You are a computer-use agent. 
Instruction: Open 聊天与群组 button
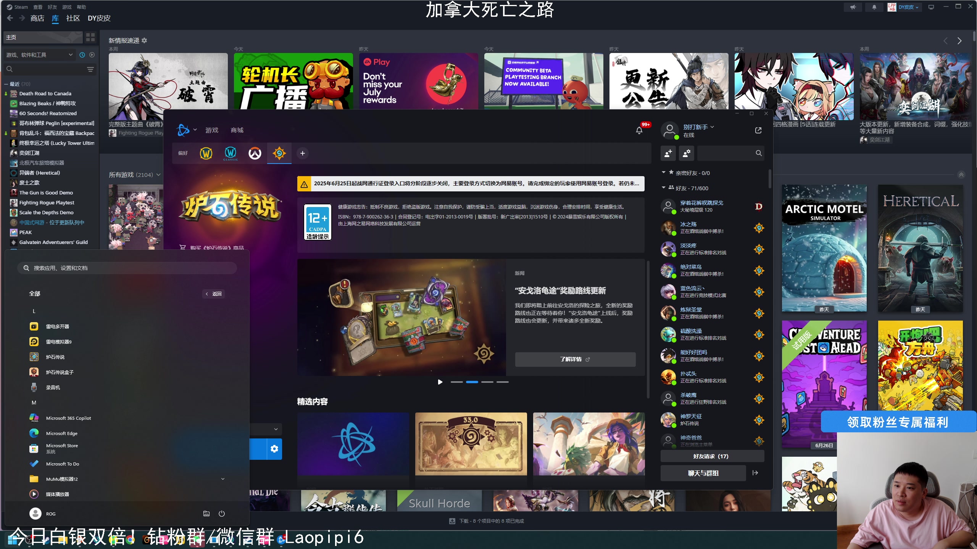703,473
